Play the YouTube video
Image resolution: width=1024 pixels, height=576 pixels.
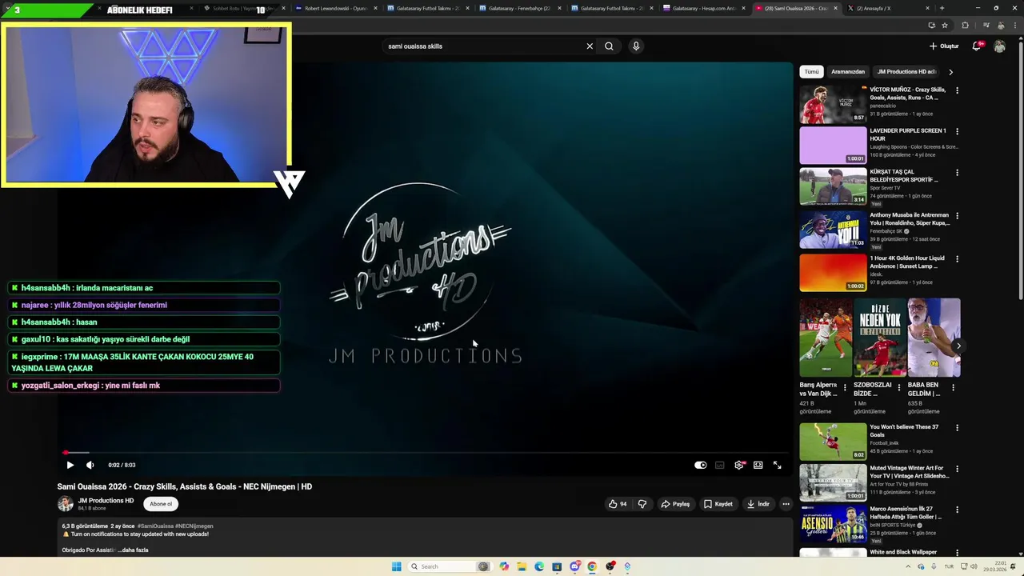point(70,465)
